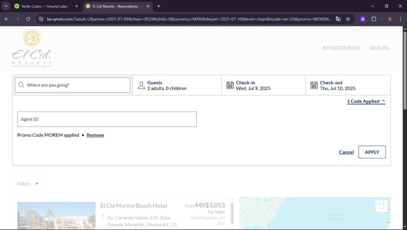Open the Guests selector
This screenshot has width=407, height=230.
pos(177,85)
